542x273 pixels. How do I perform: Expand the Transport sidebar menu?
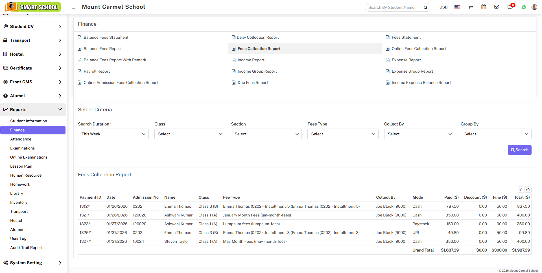pos(33,40)
